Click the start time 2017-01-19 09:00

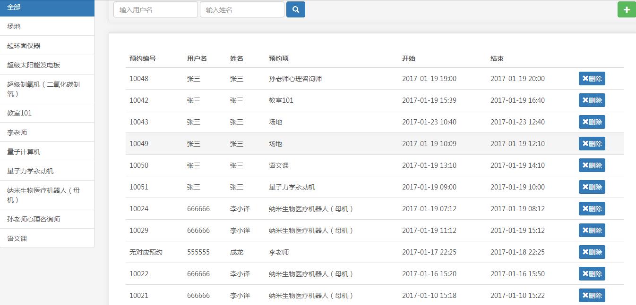pyautogui.click(x=429, y=187)
